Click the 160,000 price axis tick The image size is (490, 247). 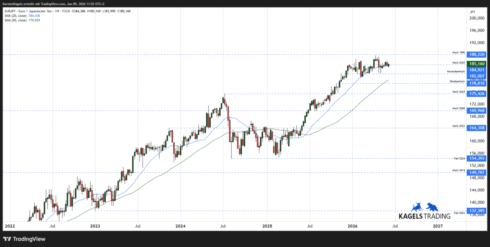click(x=477, y=141)
